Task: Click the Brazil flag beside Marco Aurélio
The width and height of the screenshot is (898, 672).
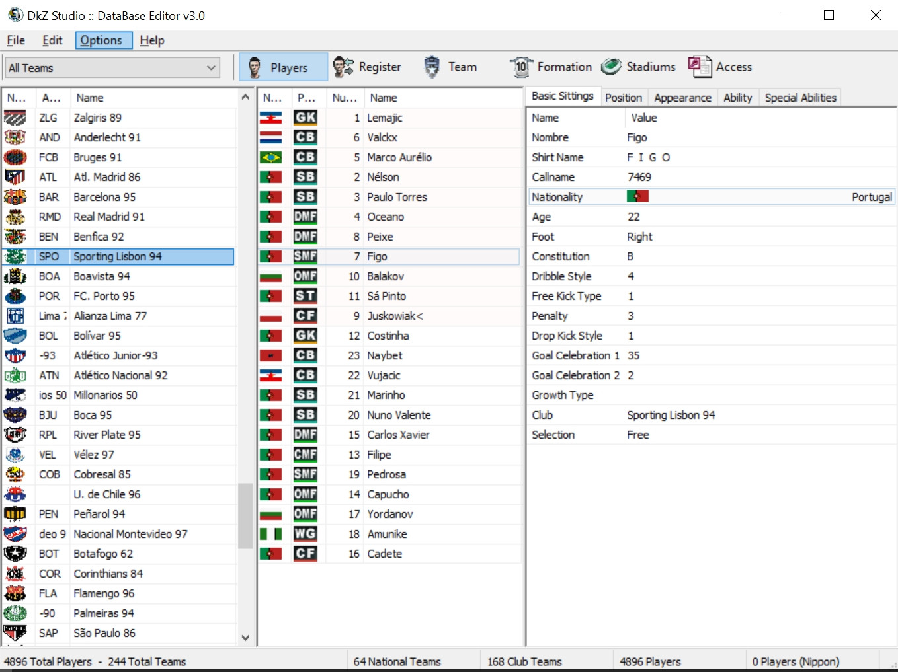Action: [270, 157]
